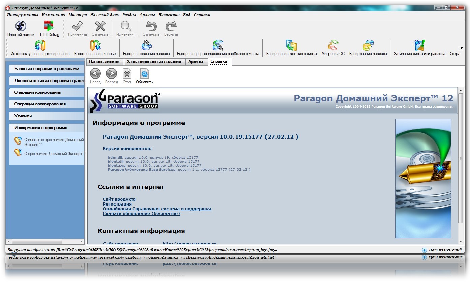Screen dimensions: 470x282
Task: Launch the Total Defrag tool
Action: [49, 28]
